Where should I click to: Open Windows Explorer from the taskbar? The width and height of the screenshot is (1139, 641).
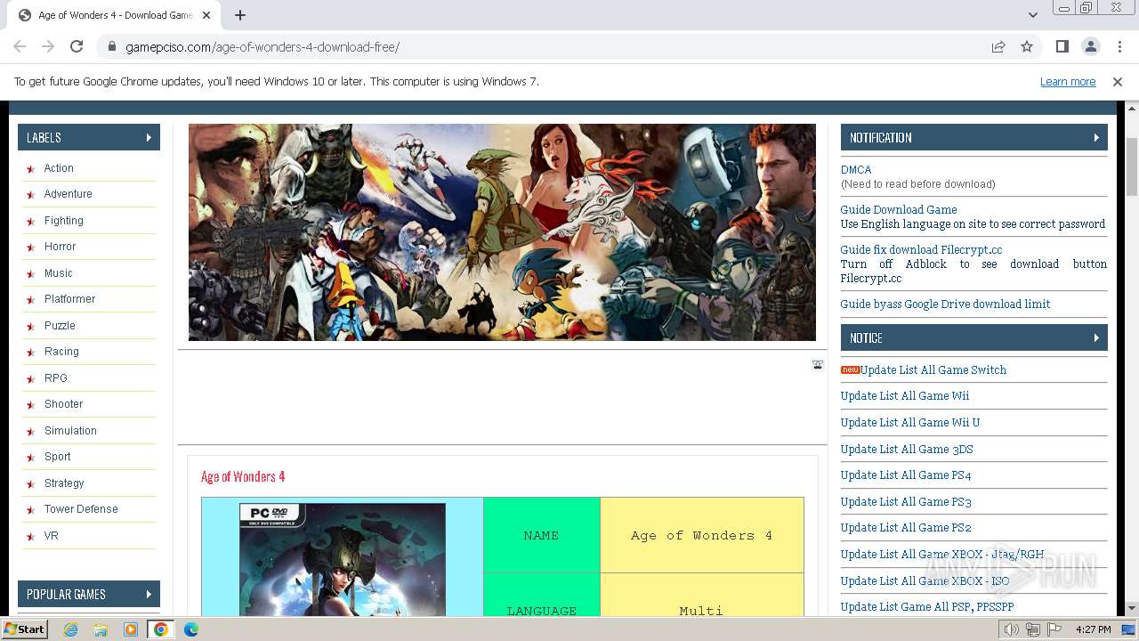click(x=101, y=629)
